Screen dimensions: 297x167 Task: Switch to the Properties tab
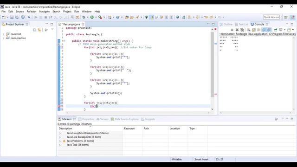(x=86, y=119)
